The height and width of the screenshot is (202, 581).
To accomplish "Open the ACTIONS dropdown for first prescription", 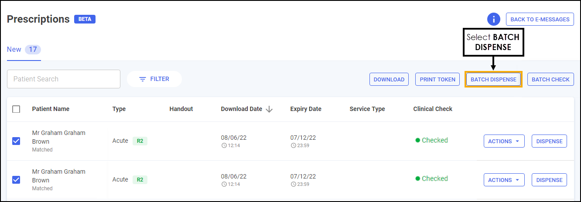I will pyautogui.click(x=504, y=141).
